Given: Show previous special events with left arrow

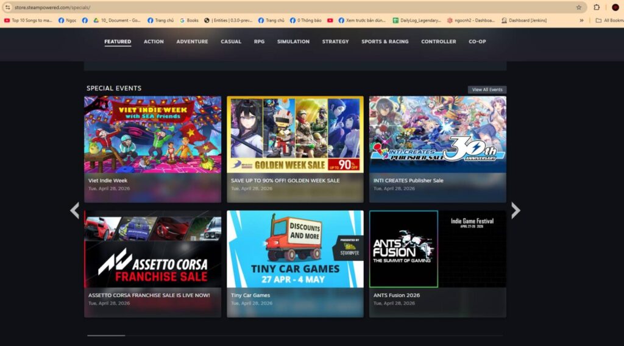Looking at the screenshot, I should pos(75,210).
